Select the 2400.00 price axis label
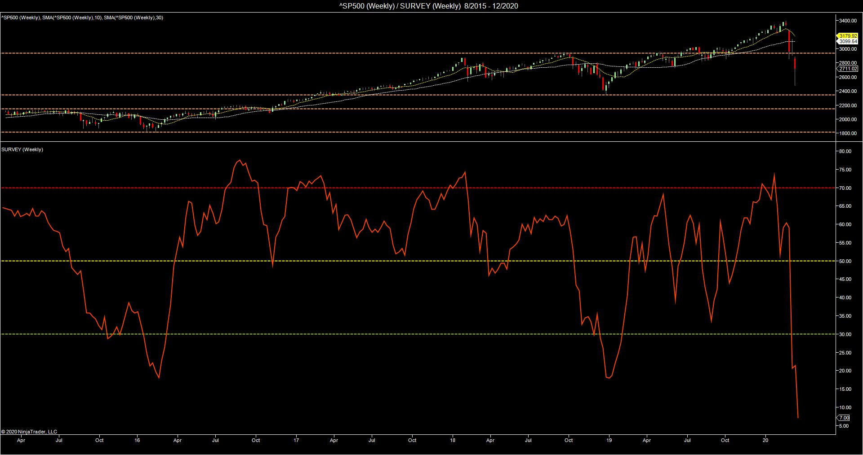The height and width of the screenshot is (455, 863). click(x=847, y=91)
